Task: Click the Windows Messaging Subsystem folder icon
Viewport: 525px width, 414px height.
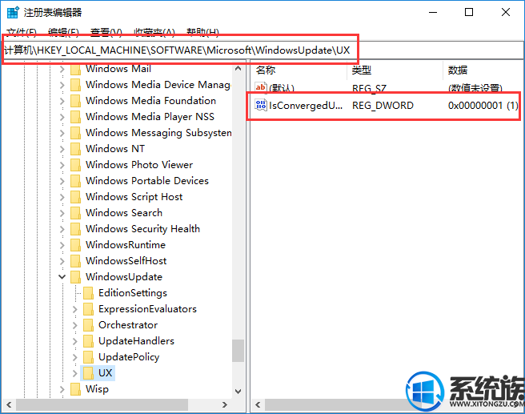Action: tap(76, 133)
